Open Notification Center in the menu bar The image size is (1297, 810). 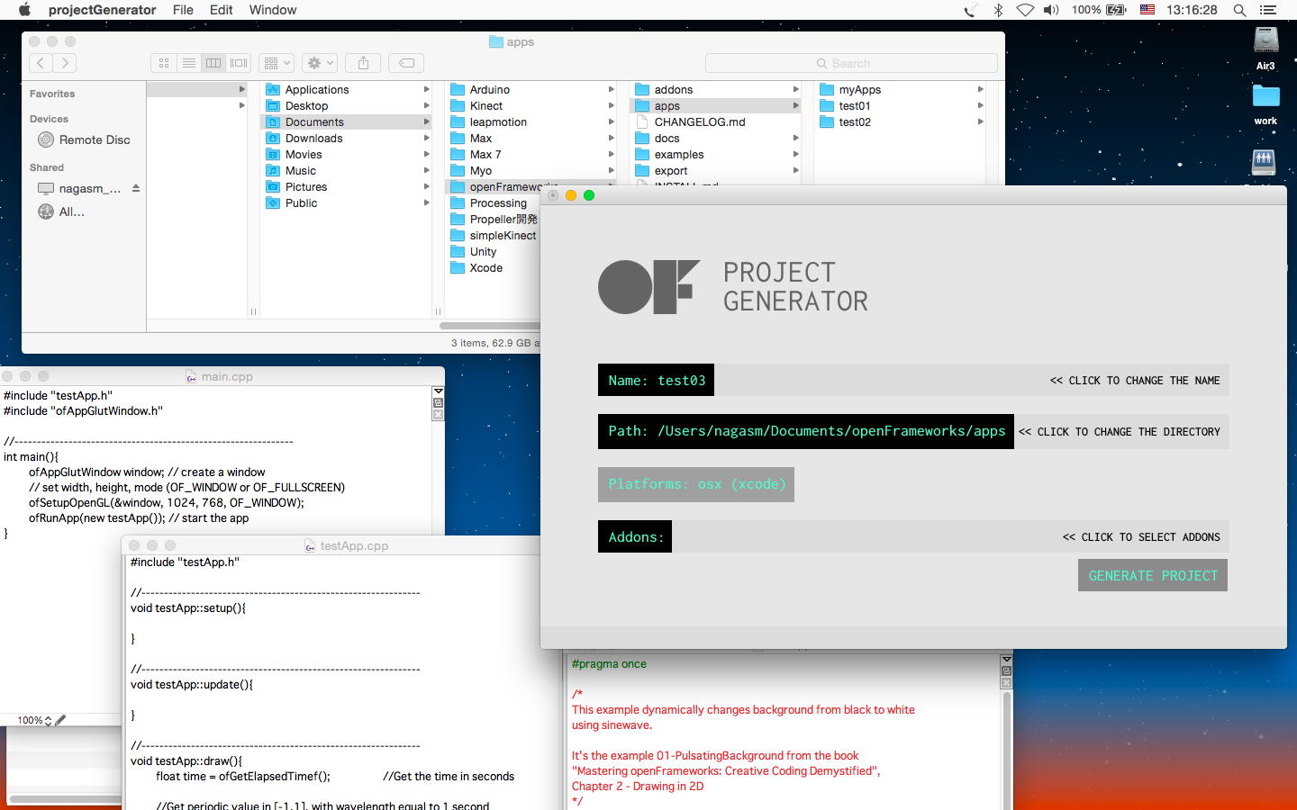click(x=1268, y=10)
